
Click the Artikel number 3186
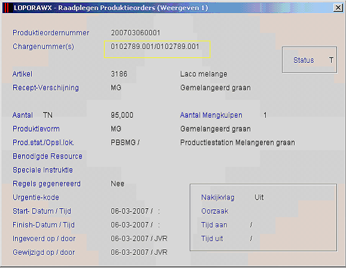(x=119, y=74)
